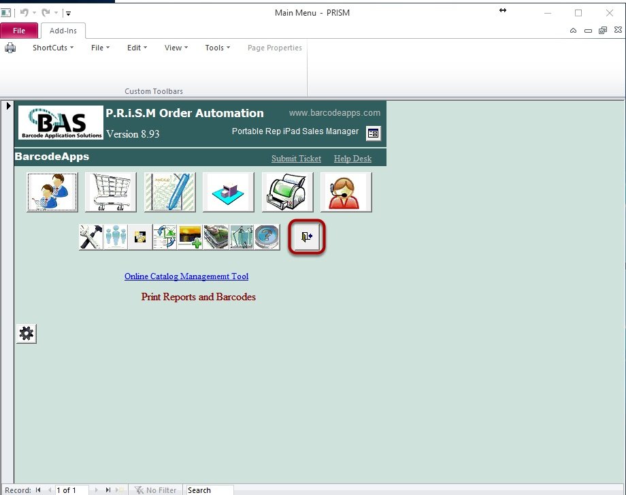This screenshot has height=495, width=626.
Task: Open customer support module with headset icon
Action: coord(345,192)
